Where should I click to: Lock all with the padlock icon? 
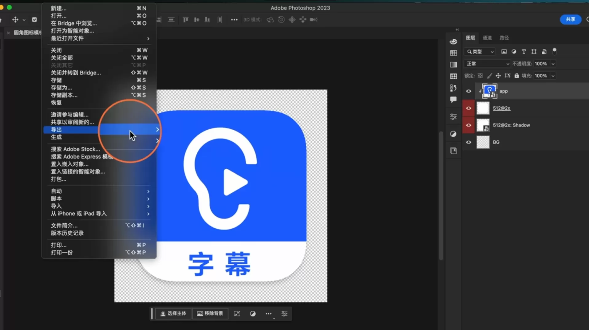point(517,76)
